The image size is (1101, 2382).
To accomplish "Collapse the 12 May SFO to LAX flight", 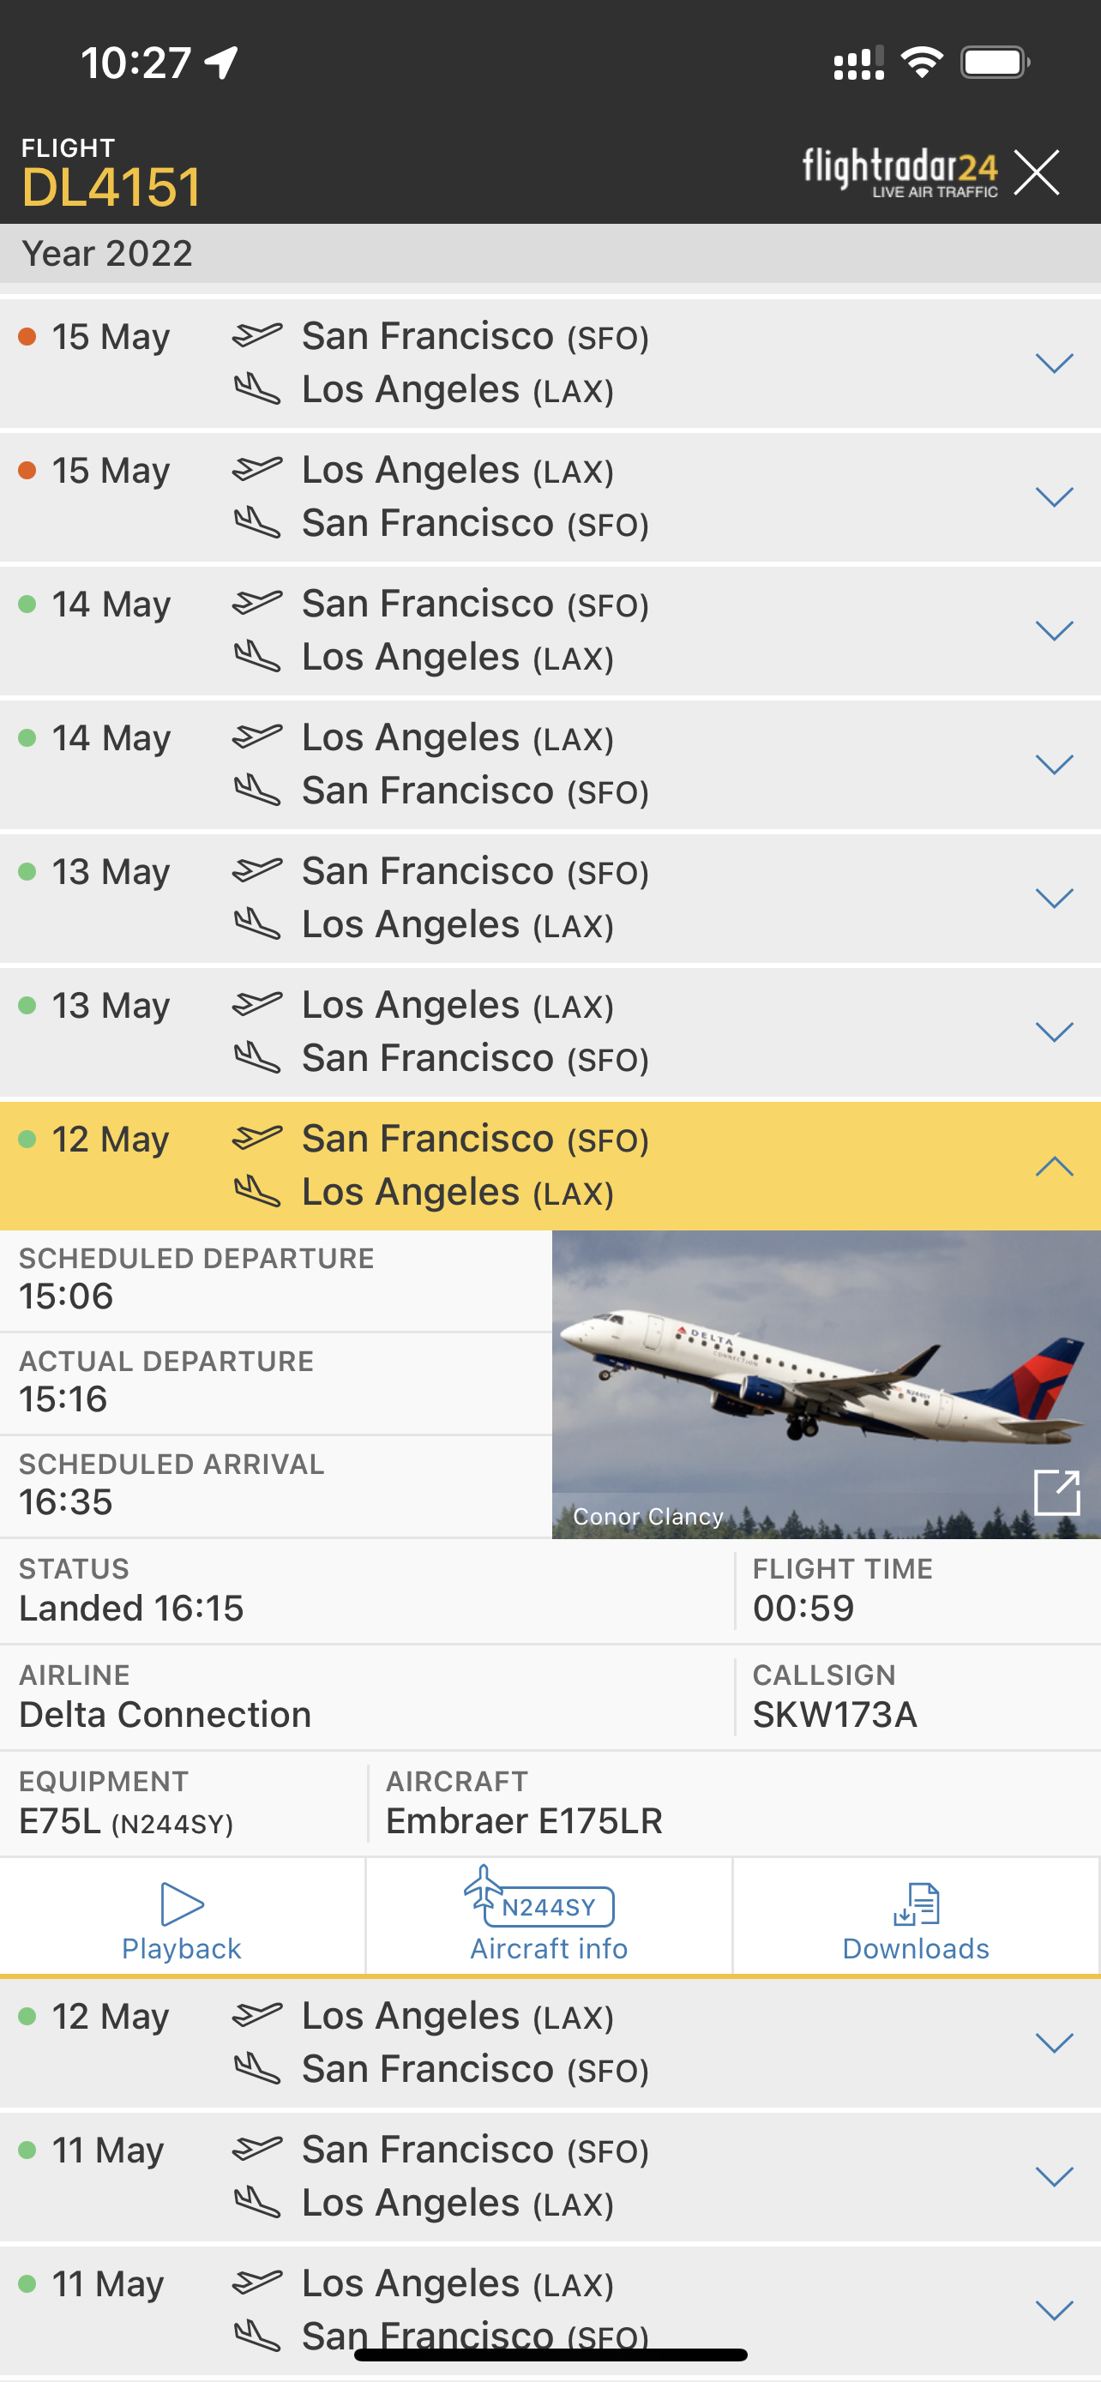I will [x=1054, y=1166].
